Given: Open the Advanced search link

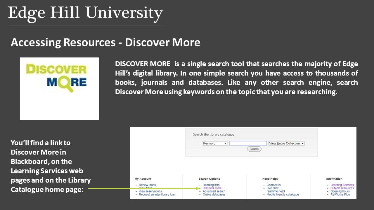Looking at the screenshot, I should click(x=214, y=191).
